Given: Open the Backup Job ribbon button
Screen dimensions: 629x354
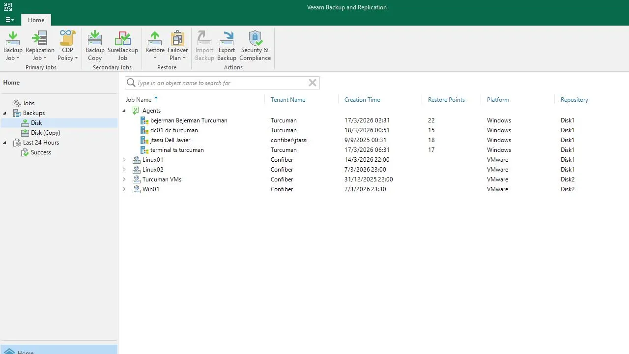Looking at the screenshot, I should click(13, 46).
